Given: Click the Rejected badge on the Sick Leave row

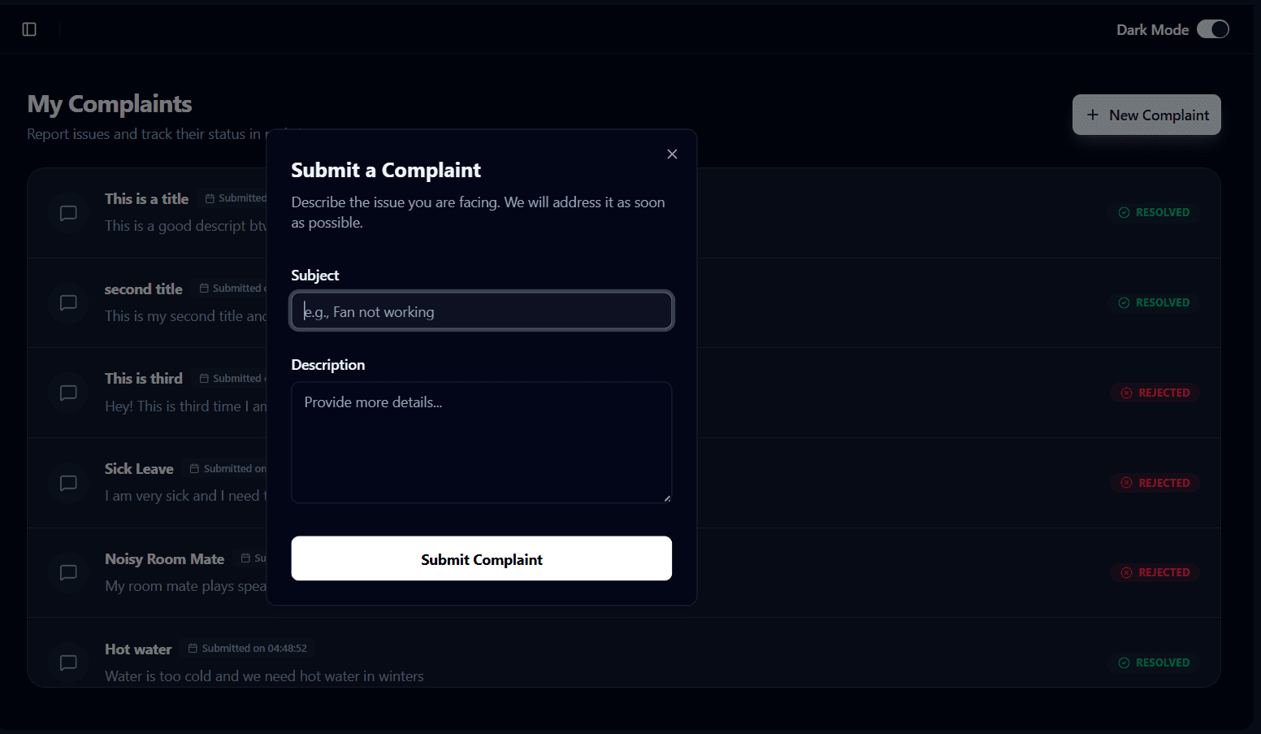Looking at the screenshot, I should pyautogui.click(x=1155, y=483).
